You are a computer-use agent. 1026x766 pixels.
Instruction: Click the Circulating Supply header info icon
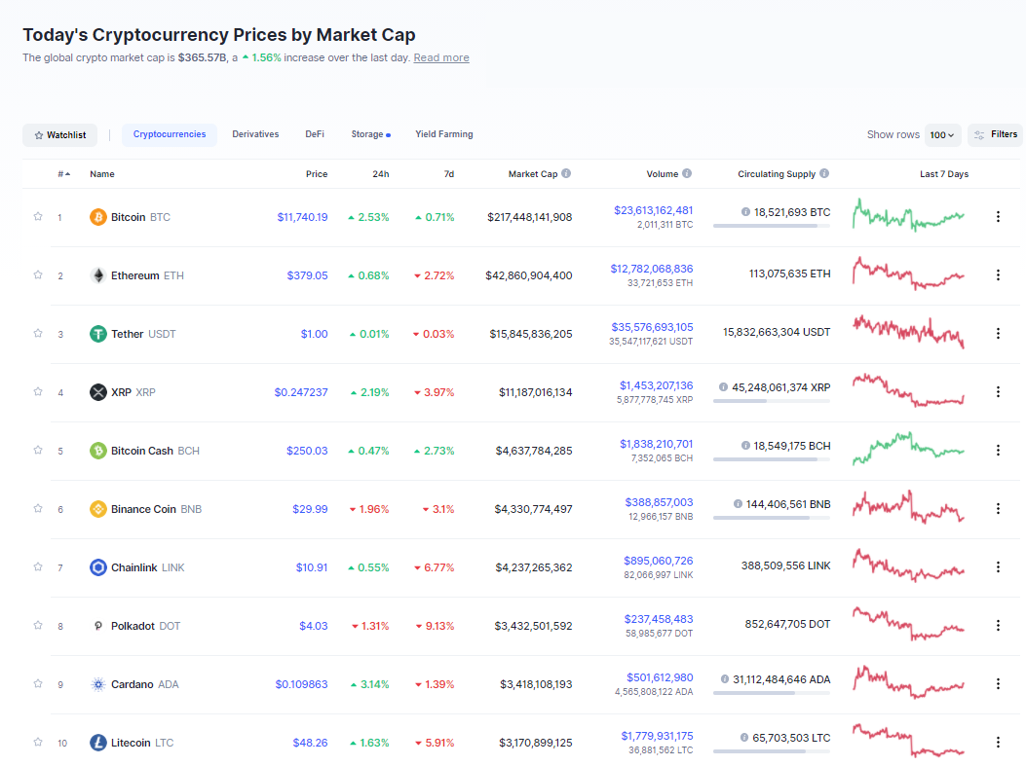[824, 173]
